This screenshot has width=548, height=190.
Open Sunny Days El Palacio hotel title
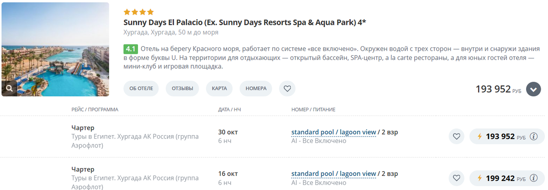pyautogui.click(x=244, y=22)
